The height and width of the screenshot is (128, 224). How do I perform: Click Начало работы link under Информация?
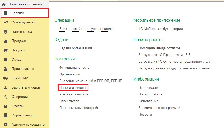point(151,94)
